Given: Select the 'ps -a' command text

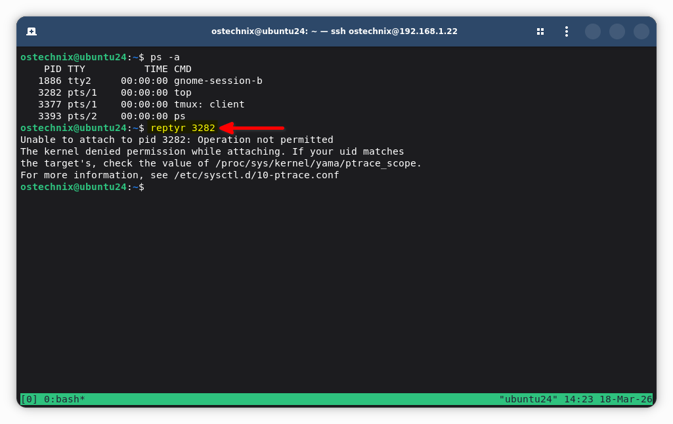Looking at the screenshot, I should click(x=165, y=57).
